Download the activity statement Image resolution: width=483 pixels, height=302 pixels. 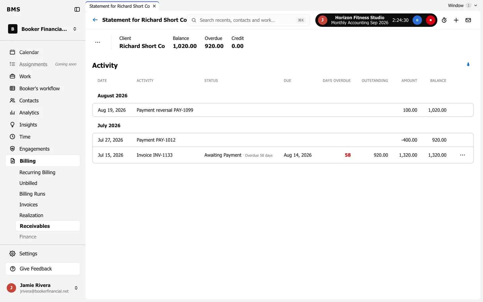(x=468, y=64)
